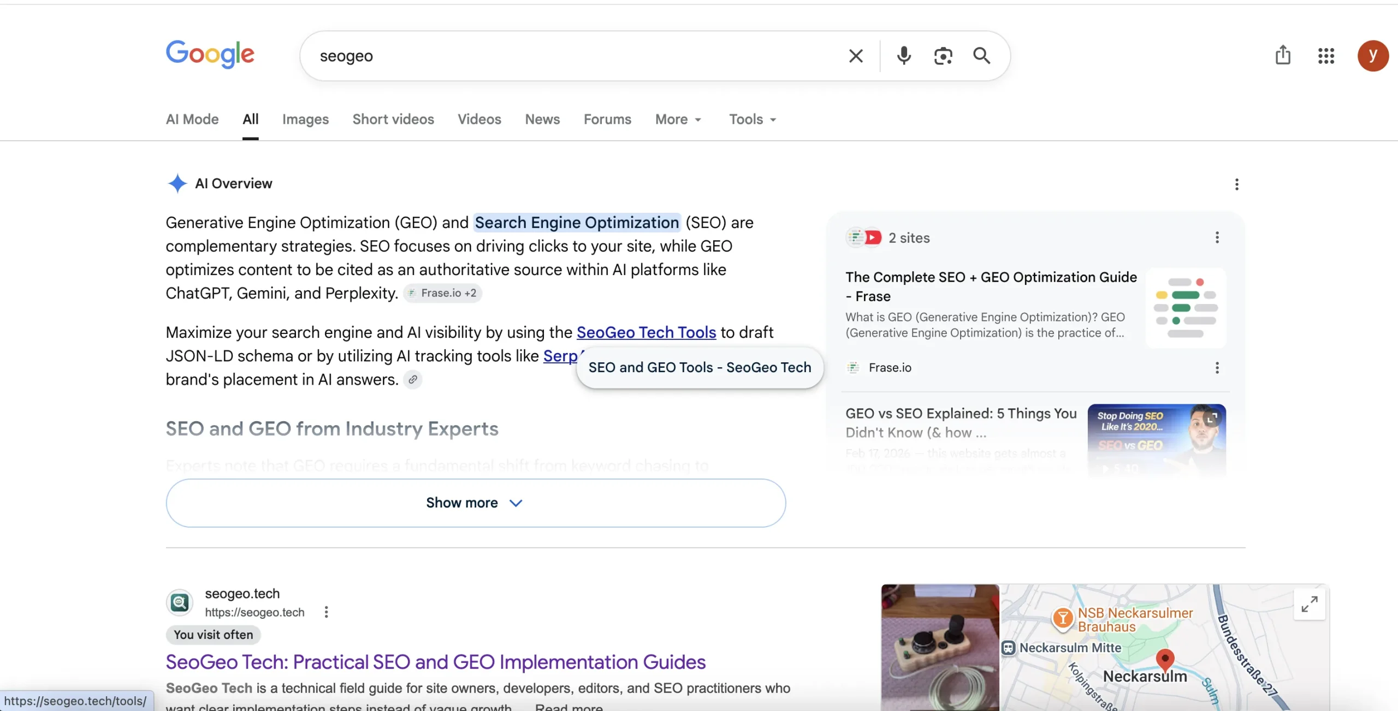Open the 'Stop Doing SEO' video thumbnail

point(1157,440)
